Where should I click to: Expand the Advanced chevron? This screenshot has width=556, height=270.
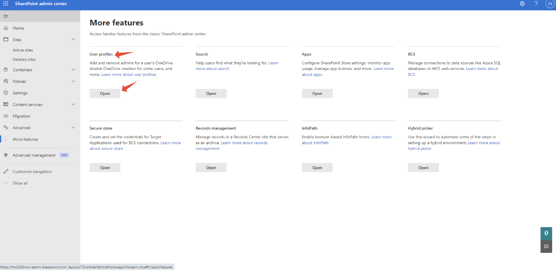(x=73, y=127)
